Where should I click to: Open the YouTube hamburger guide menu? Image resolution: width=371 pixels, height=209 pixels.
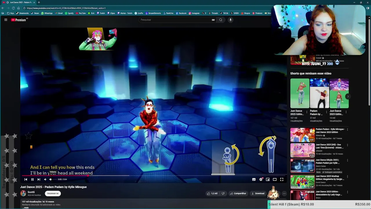[x=6, y=20]
